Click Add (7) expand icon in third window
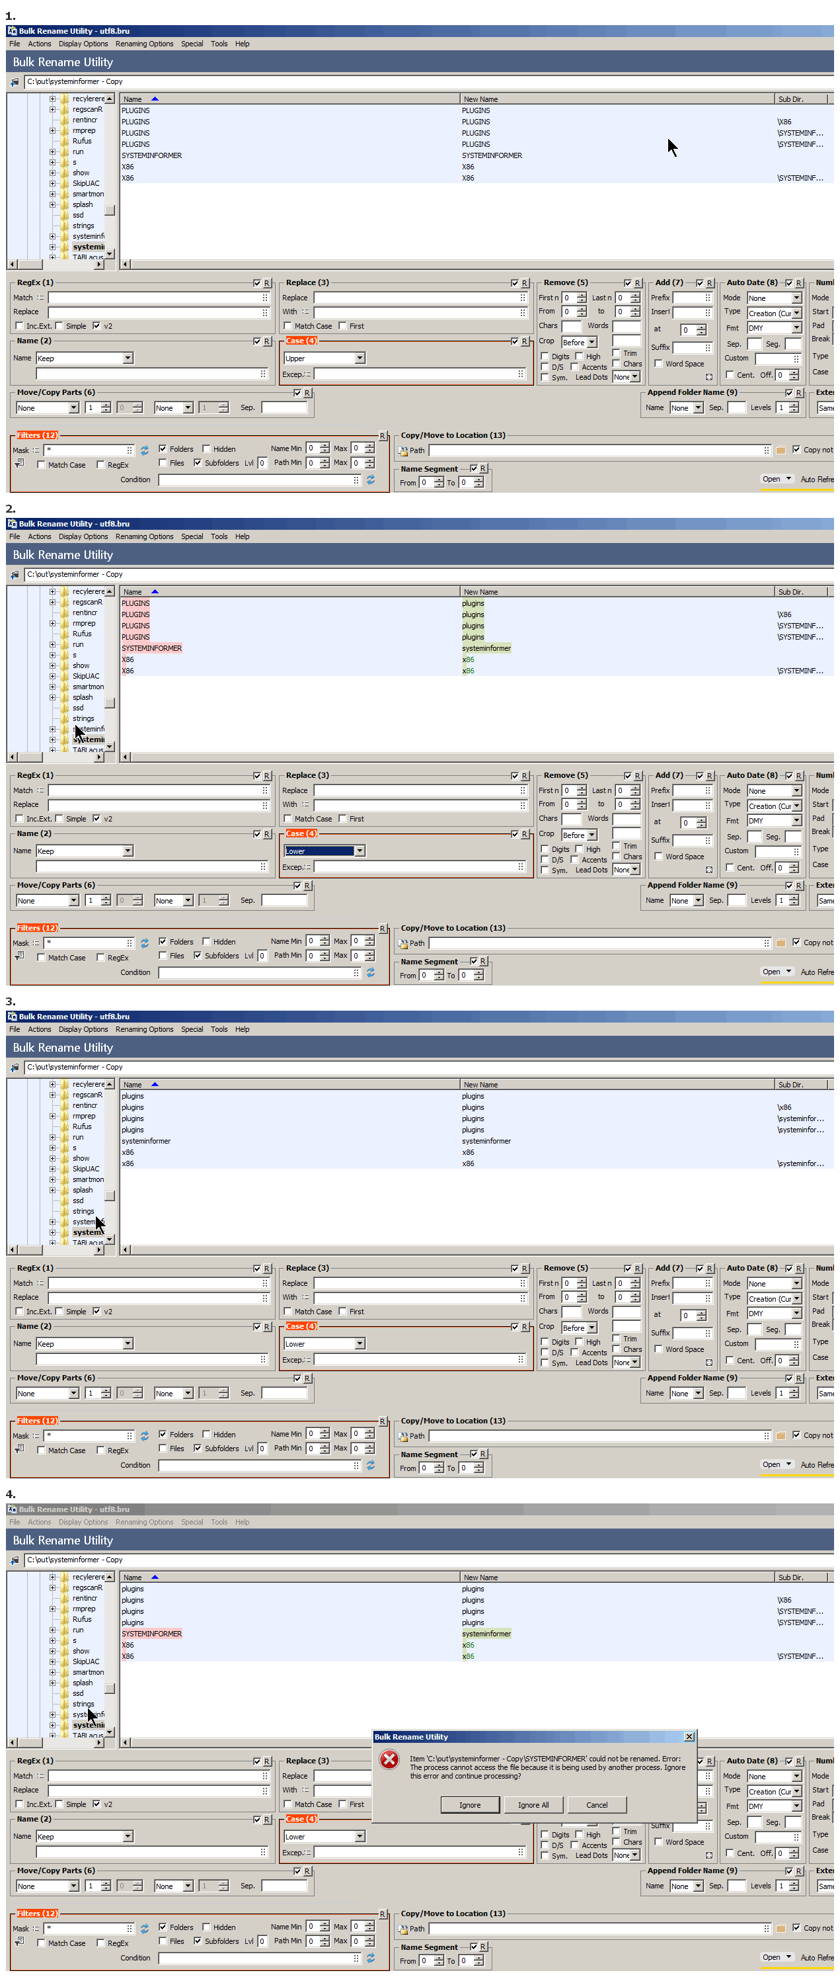This screenshot has width=840, height=1977. (709, 1363)
